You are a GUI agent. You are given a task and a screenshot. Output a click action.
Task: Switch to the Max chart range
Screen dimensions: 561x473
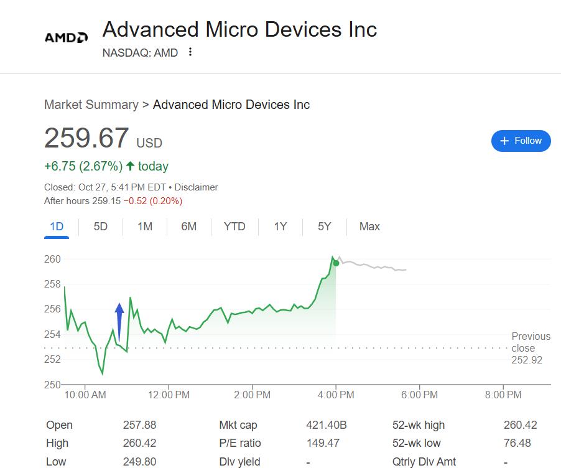pyautogui.click(x=369, y=227)
